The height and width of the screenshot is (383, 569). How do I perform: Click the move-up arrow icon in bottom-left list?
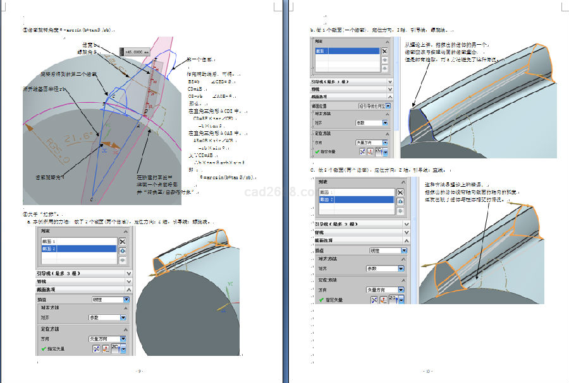coord(123,250)
